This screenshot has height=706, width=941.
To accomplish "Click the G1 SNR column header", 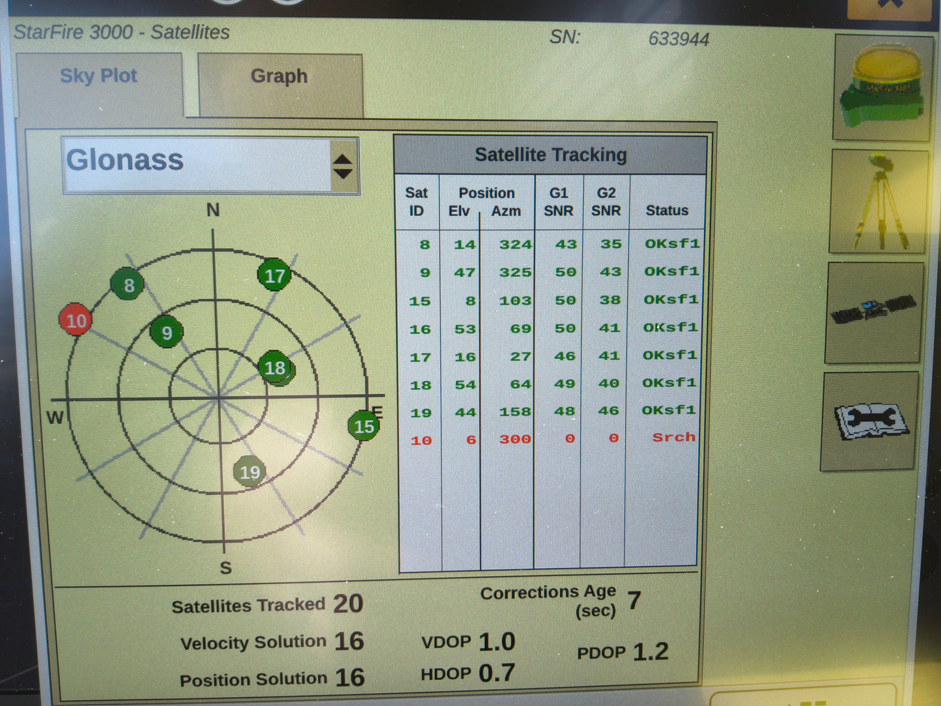I will [x=558, y=202].
